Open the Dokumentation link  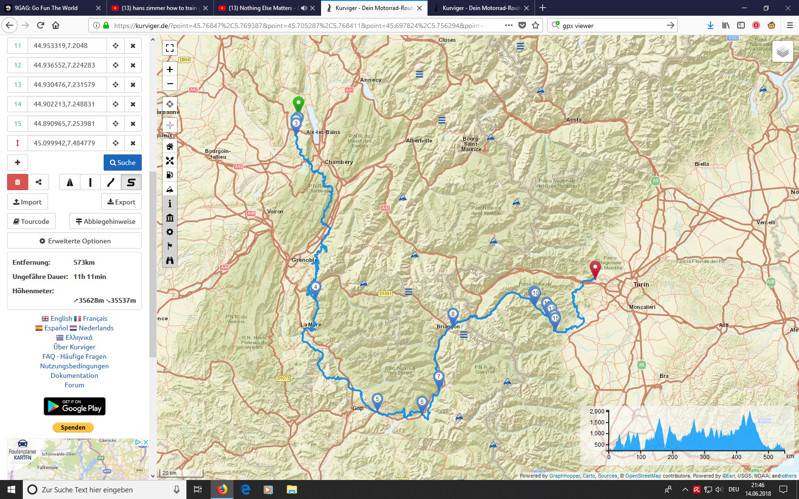click(74, 375)
